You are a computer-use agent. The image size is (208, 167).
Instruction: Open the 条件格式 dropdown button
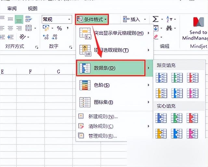click(x=92, y=19)
